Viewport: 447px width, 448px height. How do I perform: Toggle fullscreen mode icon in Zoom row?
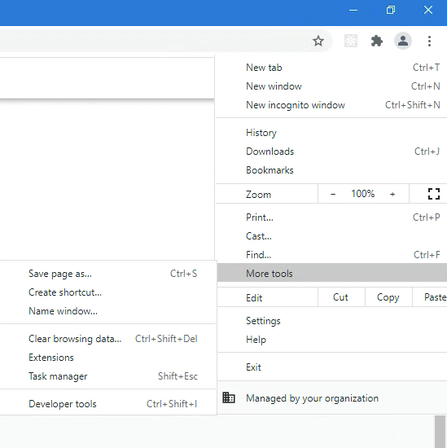point(434,194)
